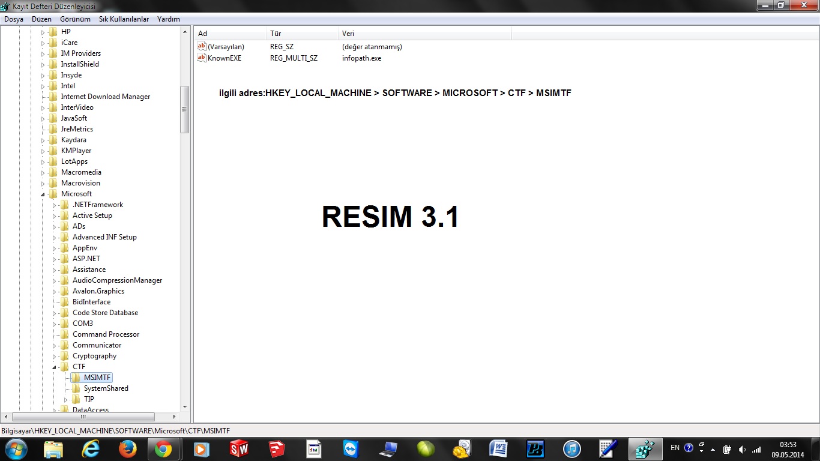This screenshot has height=461, width=820.
Task: Click the .NETFramework folder icon
Action: (65, 205)
